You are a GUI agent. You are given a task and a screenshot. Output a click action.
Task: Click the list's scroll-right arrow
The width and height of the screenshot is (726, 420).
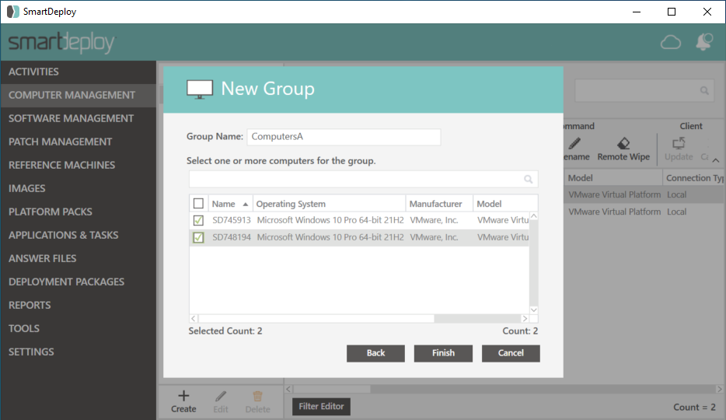(x=525, y=319)
